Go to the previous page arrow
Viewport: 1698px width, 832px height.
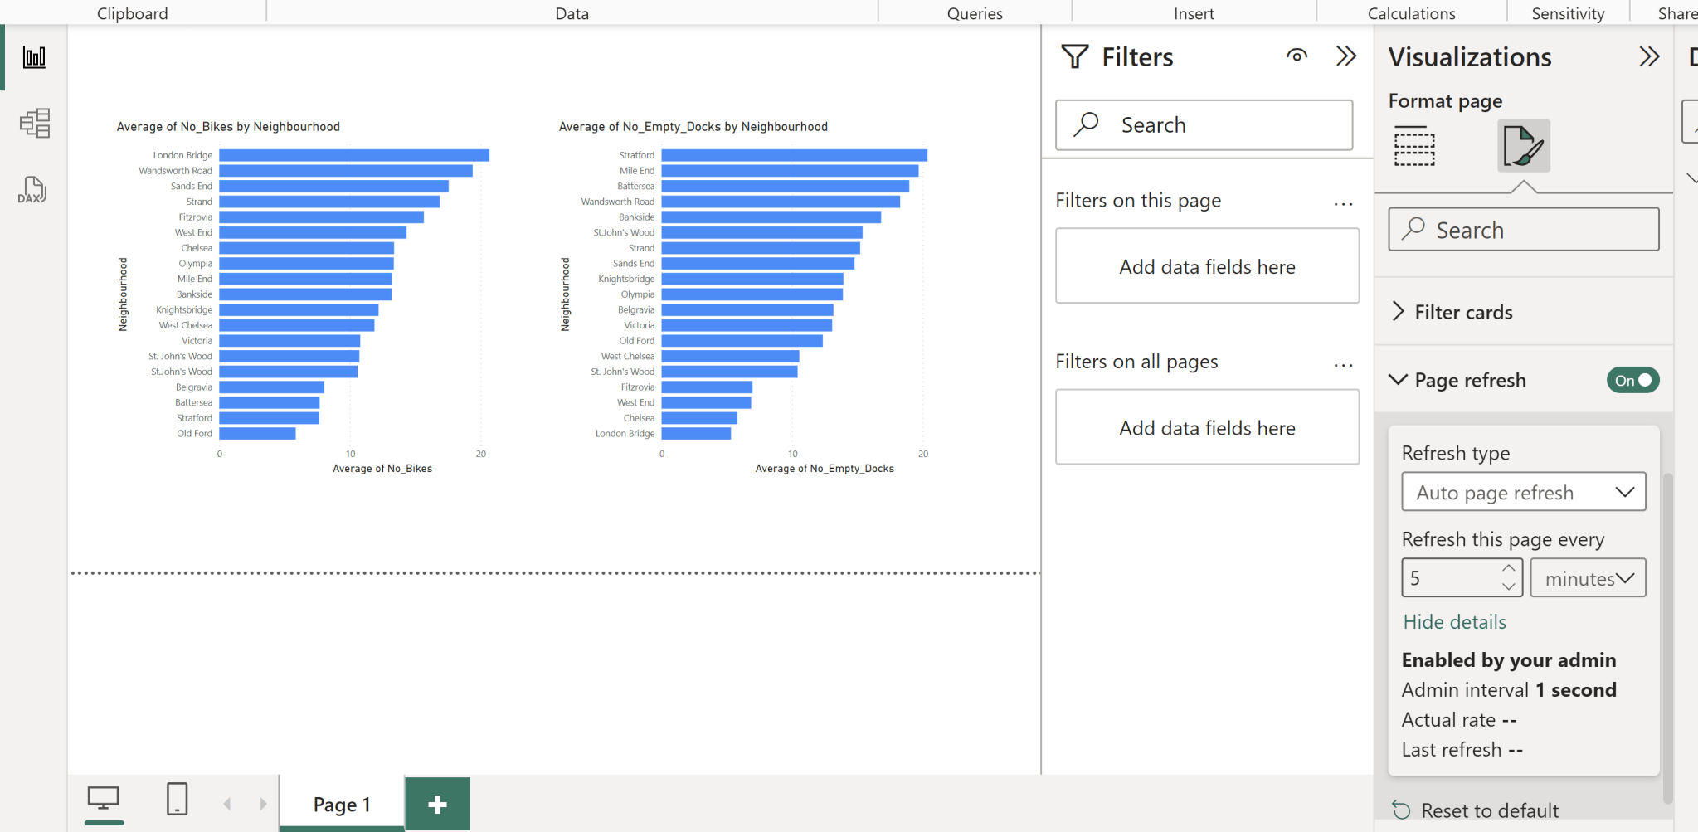click(227, 804)
